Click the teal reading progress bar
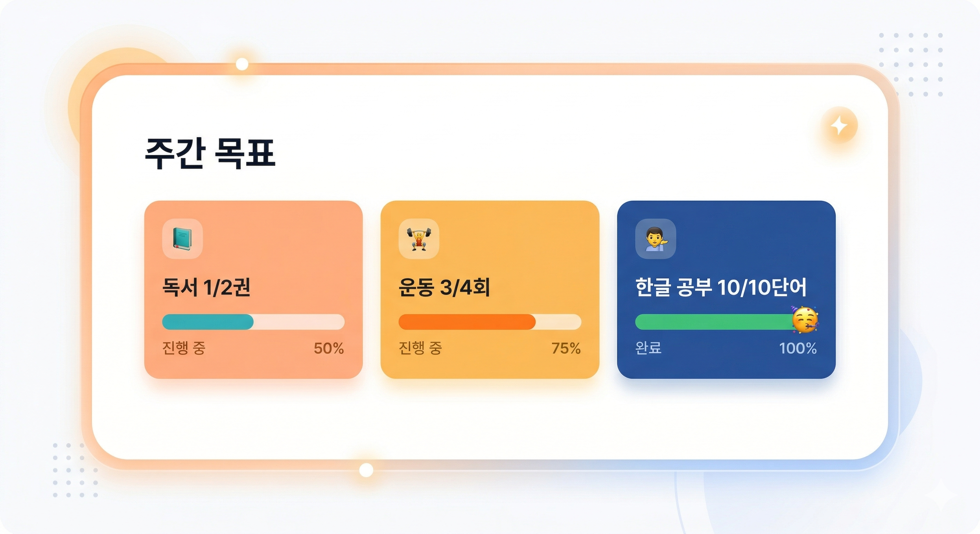This screenshot has height=534, width=980. (x=253, y=322)
